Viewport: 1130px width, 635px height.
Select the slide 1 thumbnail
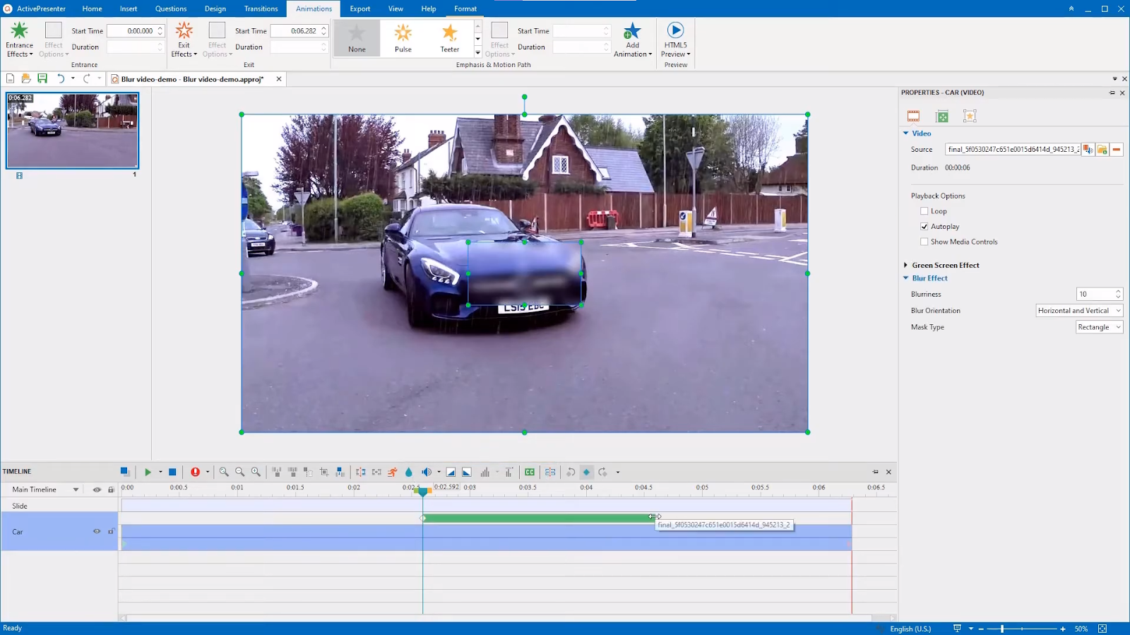pos(73,131)
